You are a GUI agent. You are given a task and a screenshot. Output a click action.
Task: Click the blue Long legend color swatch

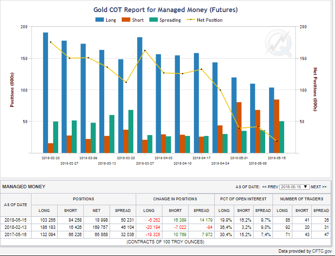[x=99, y=20]
